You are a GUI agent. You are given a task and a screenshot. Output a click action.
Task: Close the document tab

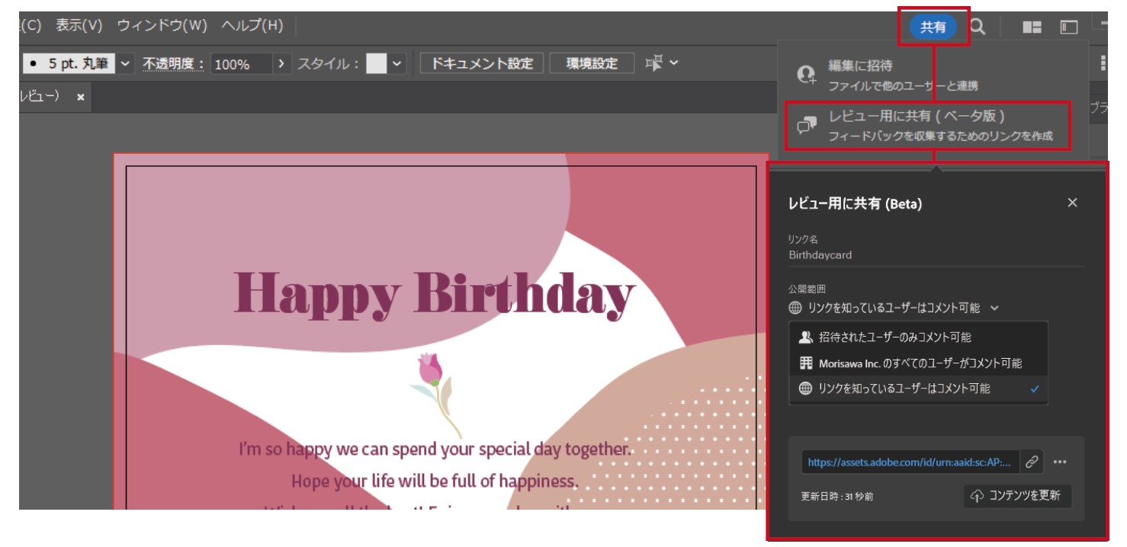click(x=80, y=98)
